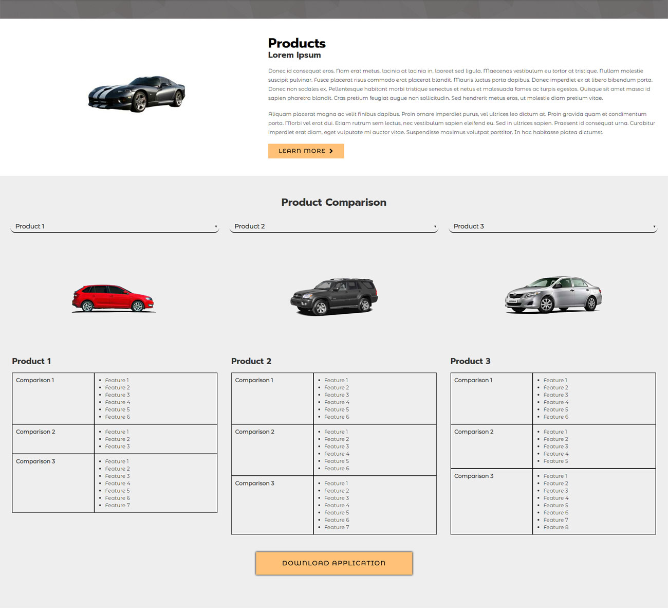Open the Product 3 dropdown menu

(x=553, y=226)
